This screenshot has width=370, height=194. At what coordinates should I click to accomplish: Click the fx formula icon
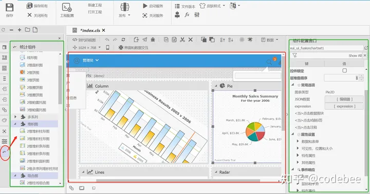(x=187, y=14)
